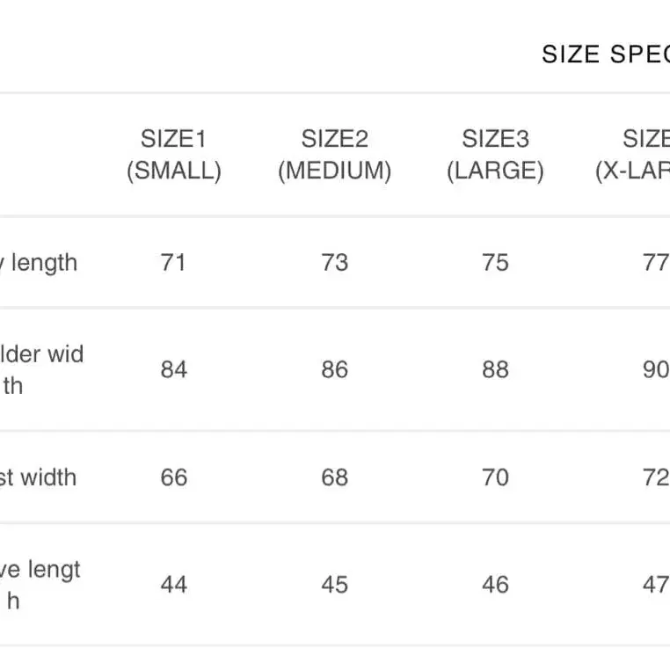Select the value 75 in the LARGE column
The image size is (670, 670).
(495, 263)
